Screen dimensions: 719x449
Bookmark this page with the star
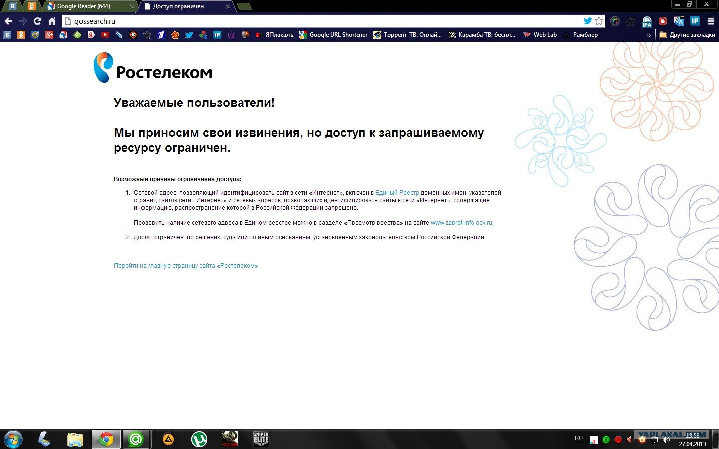click(x=599, y=21)
